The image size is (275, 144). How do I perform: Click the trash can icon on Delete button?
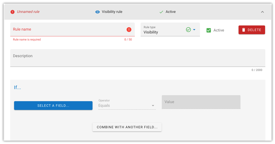pyautogui.click(x=244, y=30)
